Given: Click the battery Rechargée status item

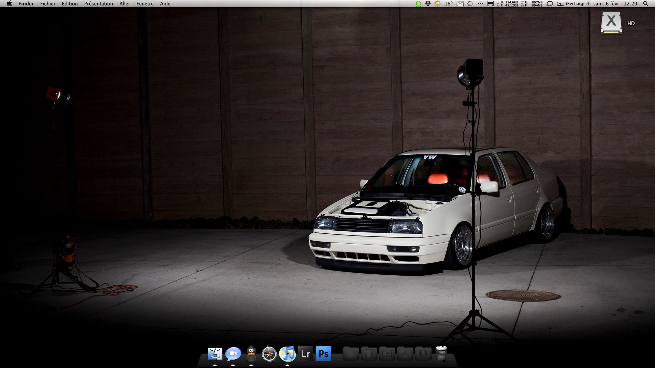Looking at the screenshot, I should coord(573,4).
